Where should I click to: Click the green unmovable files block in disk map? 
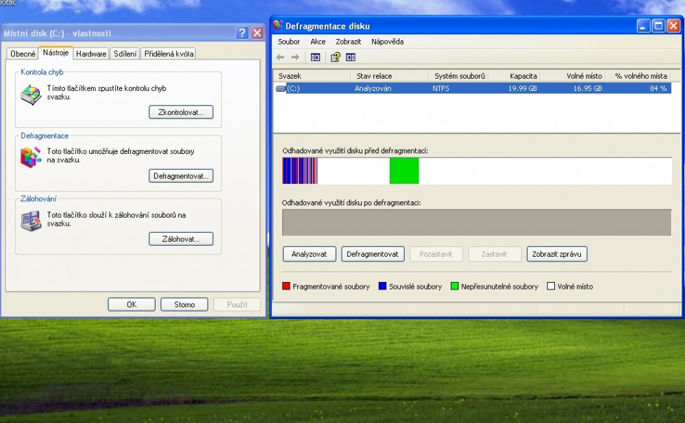pos(403,170)
